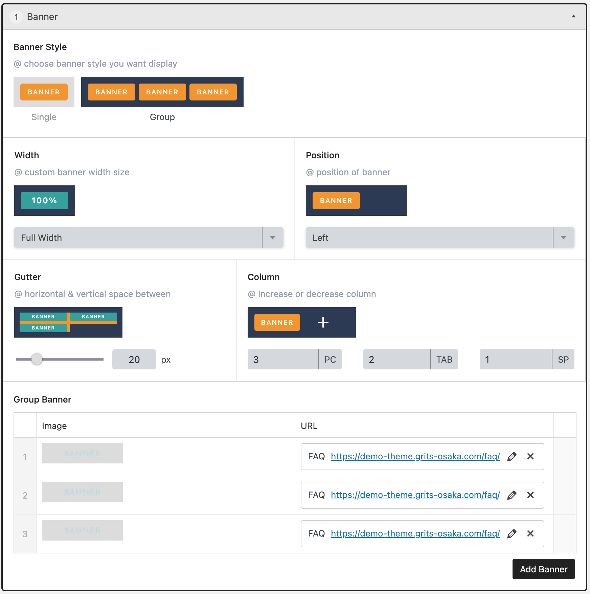Click the Gutter slider handle
This screenshot has height=594, width=590.
pos(37,359)
